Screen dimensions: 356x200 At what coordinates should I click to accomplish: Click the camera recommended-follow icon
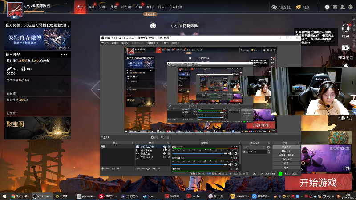click(x=345, y=48)
